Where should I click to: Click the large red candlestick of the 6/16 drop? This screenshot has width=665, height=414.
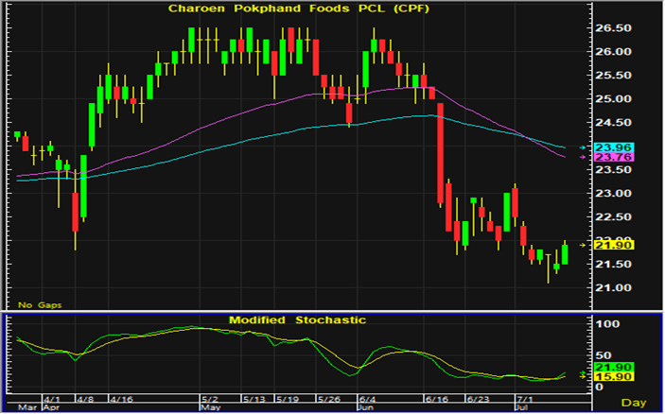(440, 153)
